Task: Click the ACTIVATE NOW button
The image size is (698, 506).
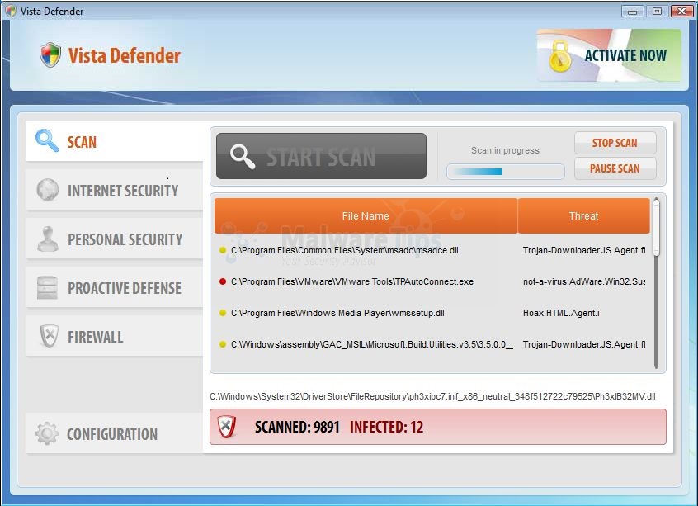Action: tap(609, 55)
